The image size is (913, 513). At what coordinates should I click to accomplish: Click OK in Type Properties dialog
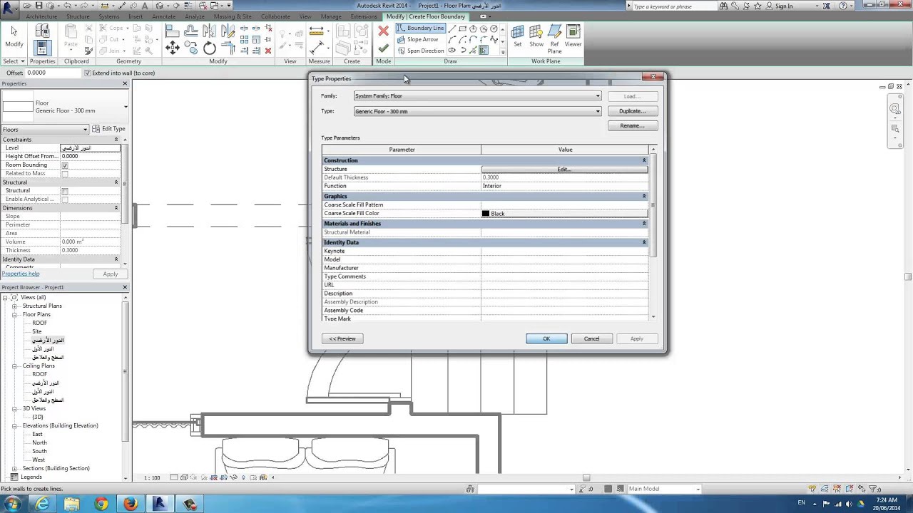(546, 338)
